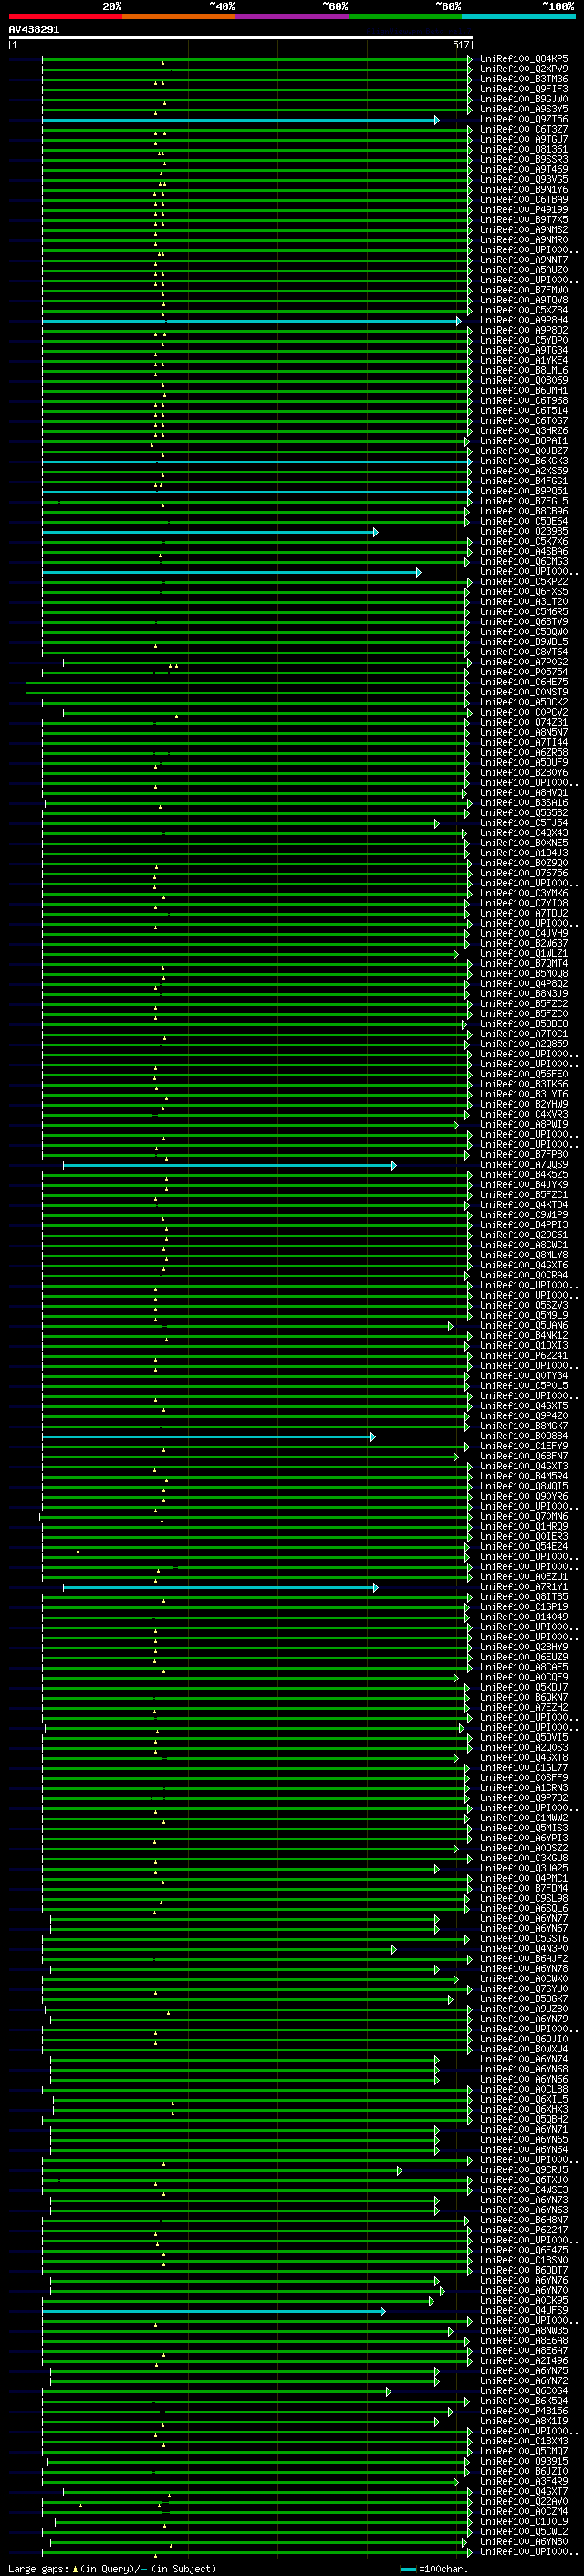Click the AV438291 query name label

34,29
